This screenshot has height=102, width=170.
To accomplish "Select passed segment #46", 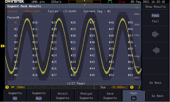I will tap(111, 22).
